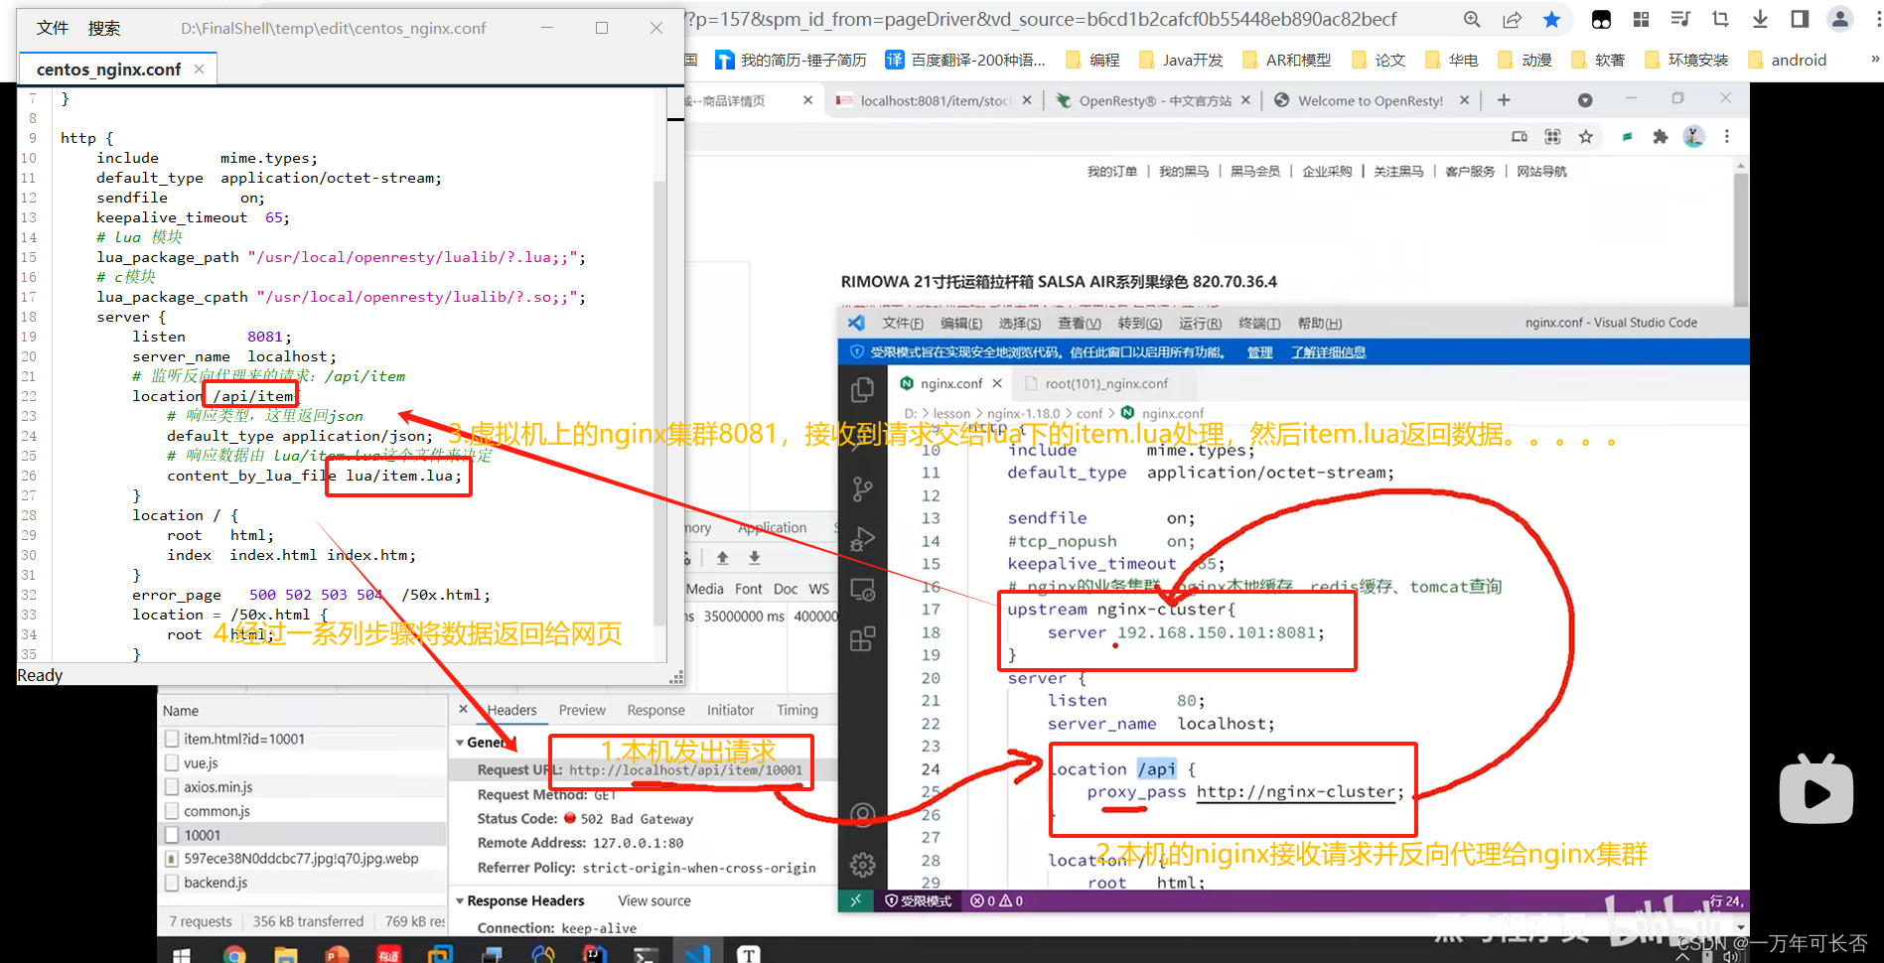The height and width of the screenshot is (963, 1884).
Task: Click the 网站导航 link
Action: click(1541, 172)
